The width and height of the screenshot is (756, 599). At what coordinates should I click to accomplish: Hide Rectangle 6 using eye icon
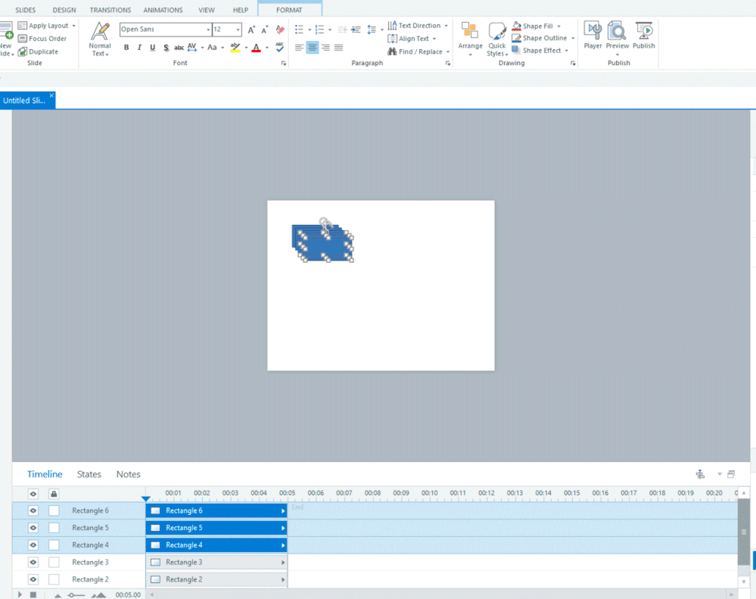pyautogui.click(x=33, y=511)
